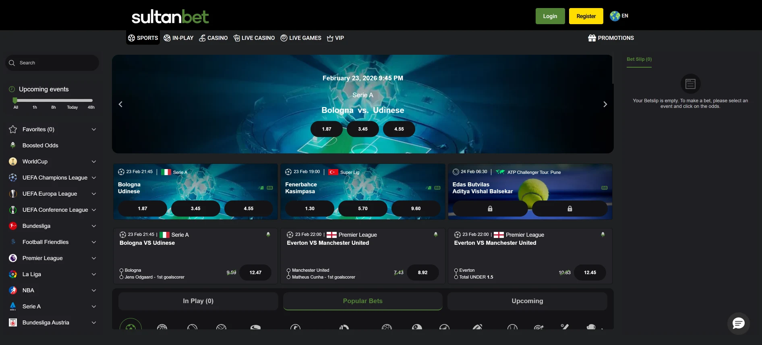
Task: Open the PROMOTIONS link
Action: click(611, 38)
